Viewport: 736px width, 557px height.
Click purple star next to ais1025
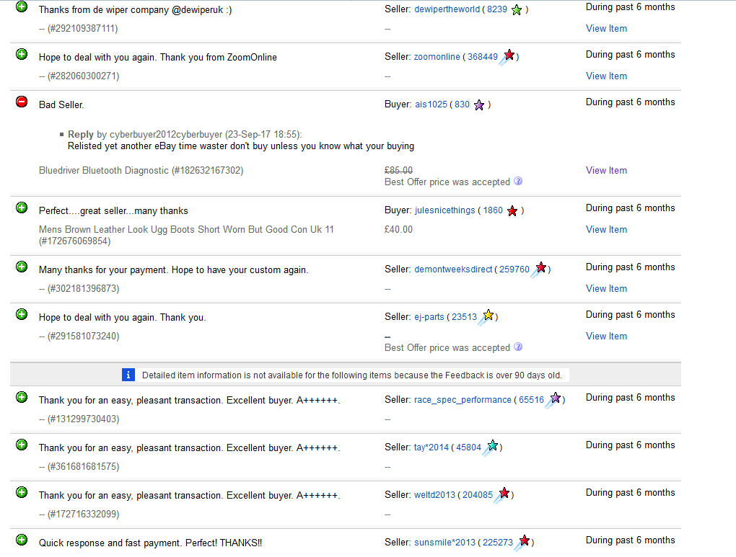point(479,105)
